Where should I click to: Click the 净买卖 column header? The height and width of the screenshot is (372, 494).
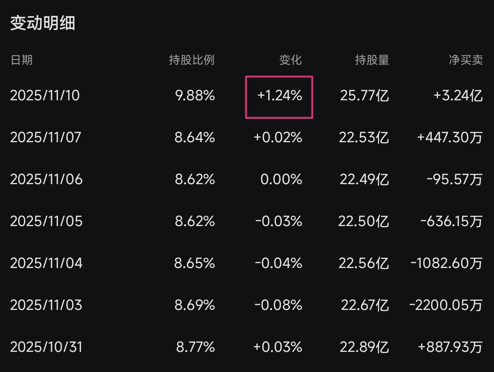coord(466,60)
